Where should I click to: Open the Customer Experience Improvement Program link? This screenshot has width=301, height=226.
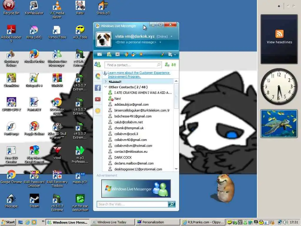click(139, 74)
